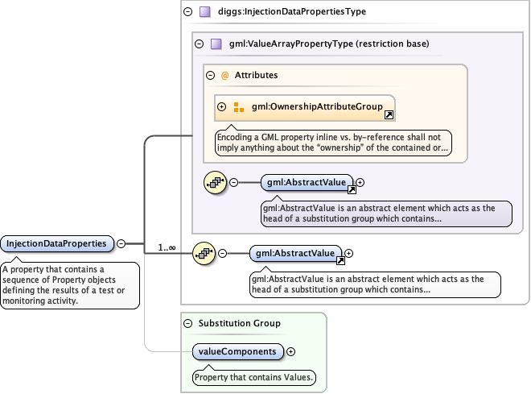Screen dimensions: 531x394
Task: Collapse the Attributes section
Action: pos(210,75)
